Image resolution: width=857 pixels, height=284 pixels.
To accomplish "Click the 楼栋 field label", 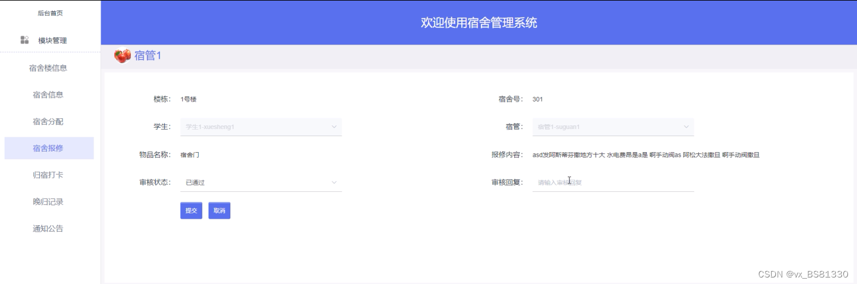I will [x=162, y=99].
